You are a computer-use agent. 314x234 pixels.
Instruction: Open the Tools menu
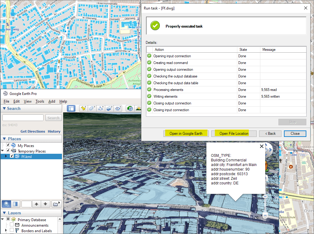point(40,101)
